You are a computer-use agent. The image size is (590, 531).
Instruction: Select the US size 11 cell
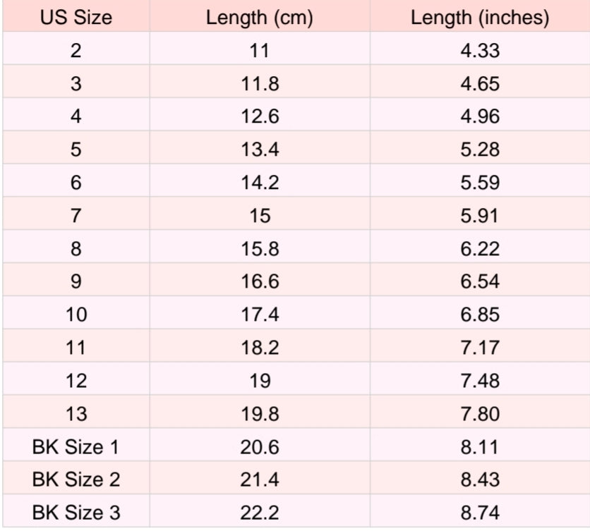76,347
